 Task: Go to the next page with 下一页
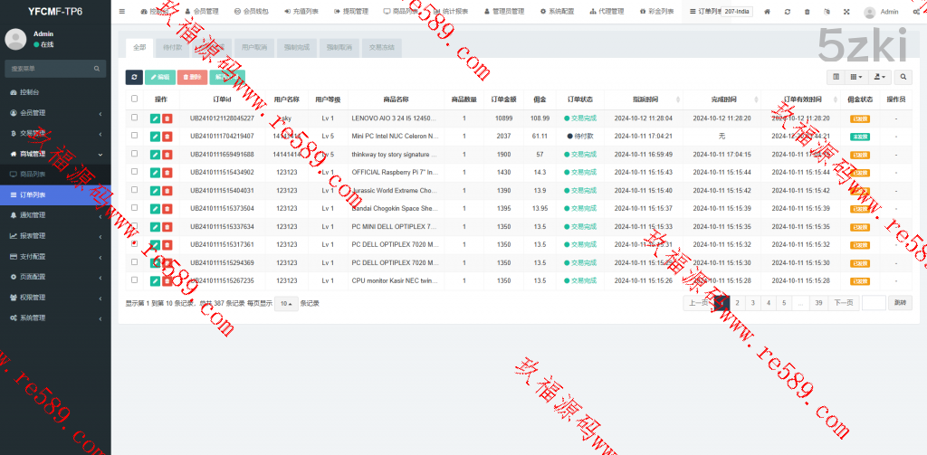[842, 303]
